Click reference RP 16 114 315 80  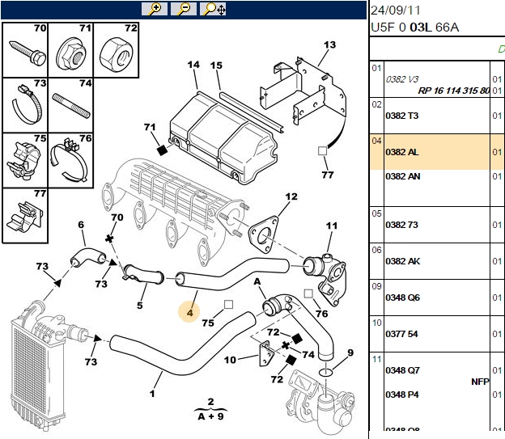(x=454, y=91)
